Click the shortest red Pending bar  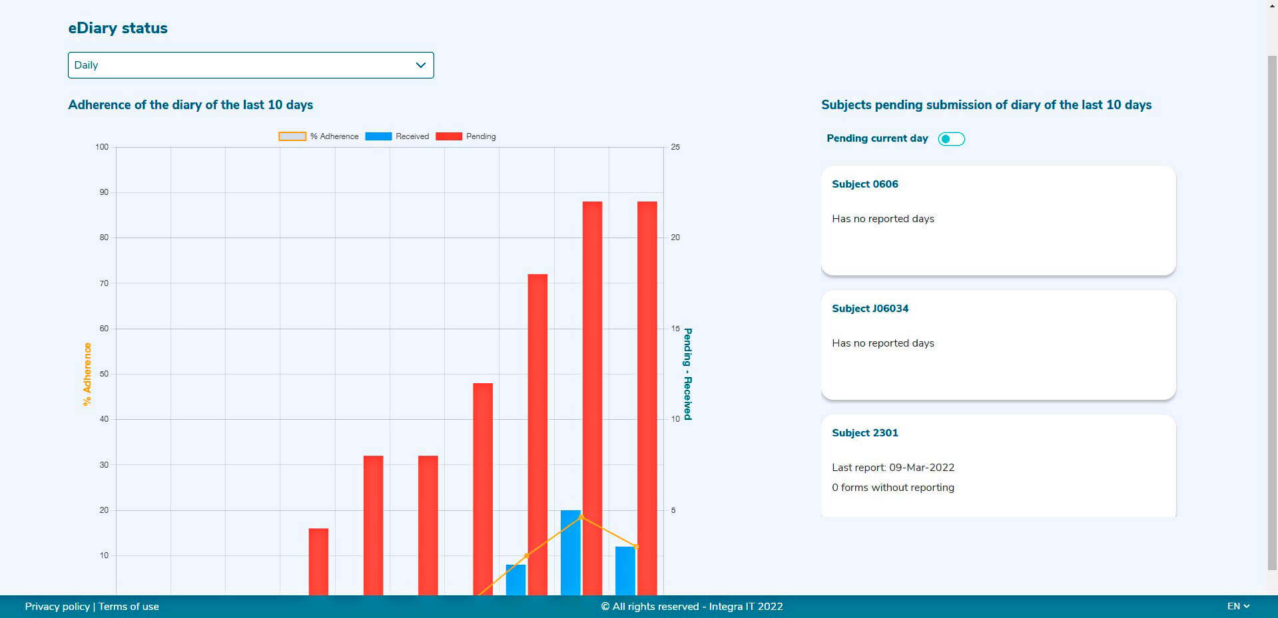point(318,562)
